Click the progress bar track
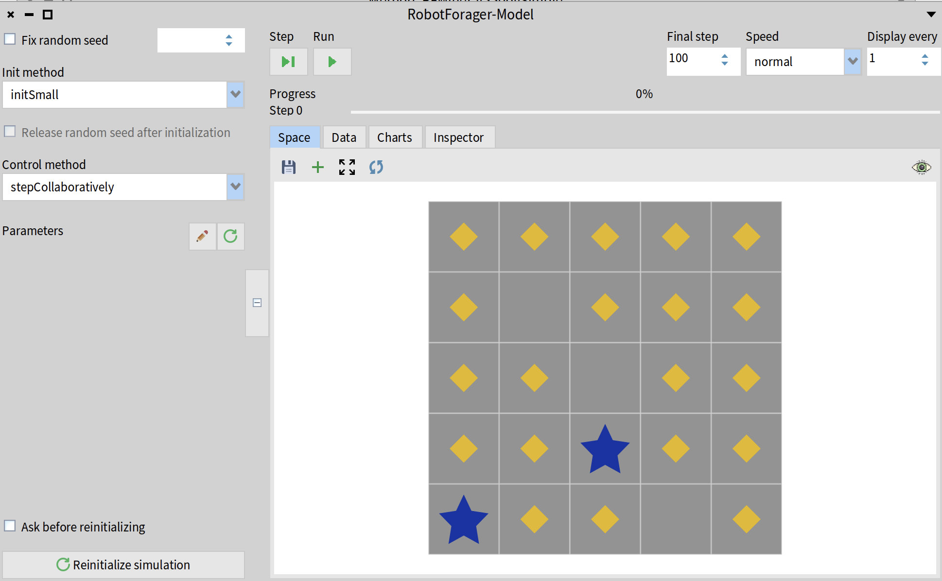The height and width of the screenshot is (581, 942). (x=645, y=112)
